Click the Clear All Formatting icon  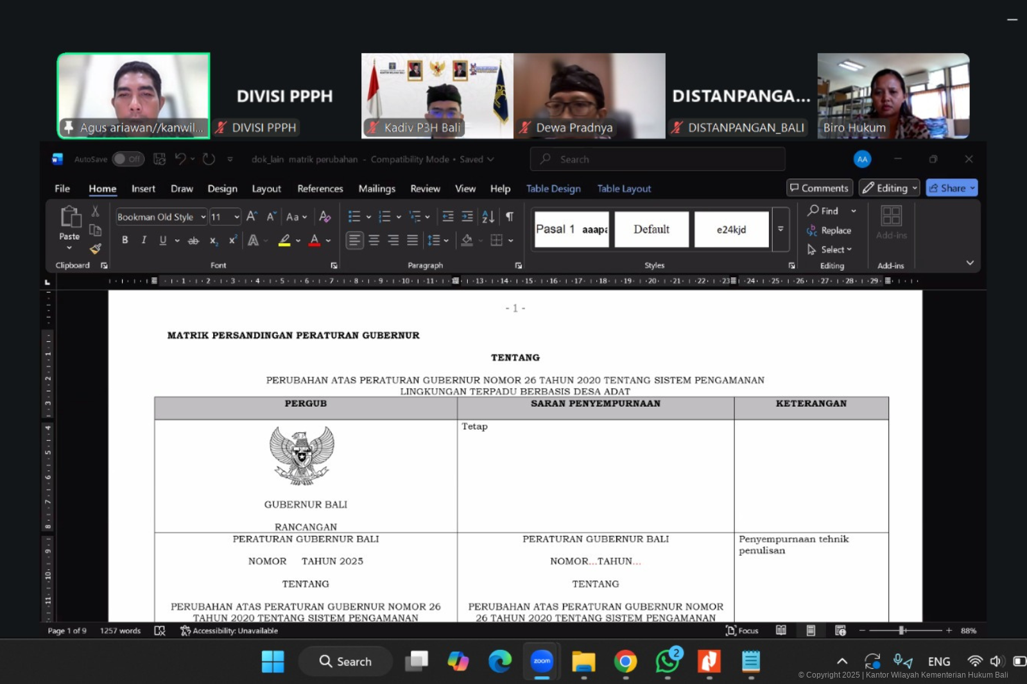(x=325, y=217)
